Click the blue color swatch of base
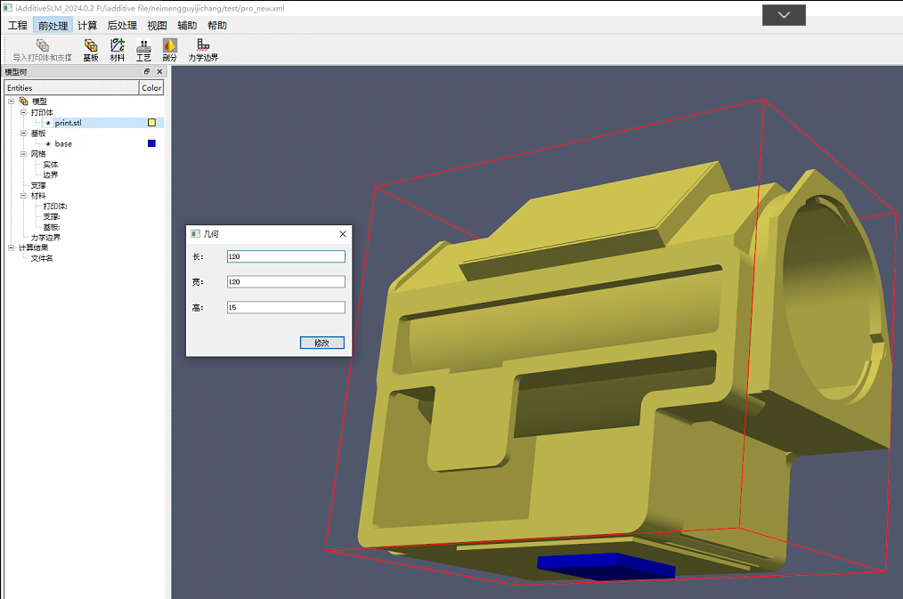The height and width of the screenshot is (599, 903). coord(151,143)
